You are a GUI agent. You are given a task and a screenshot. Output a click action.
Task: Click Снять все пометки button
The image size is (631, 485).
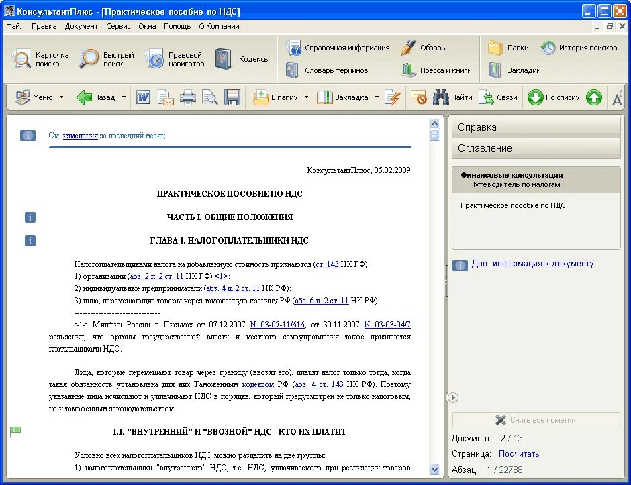[536, 420]
